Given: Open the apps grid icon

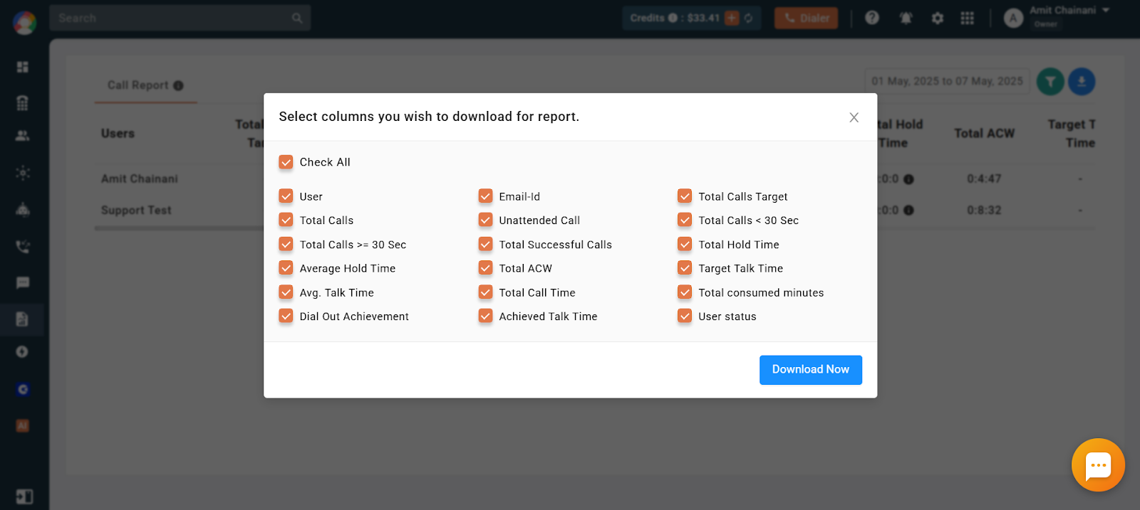Looking at the screenshot, I should click(x=967, y=18).
